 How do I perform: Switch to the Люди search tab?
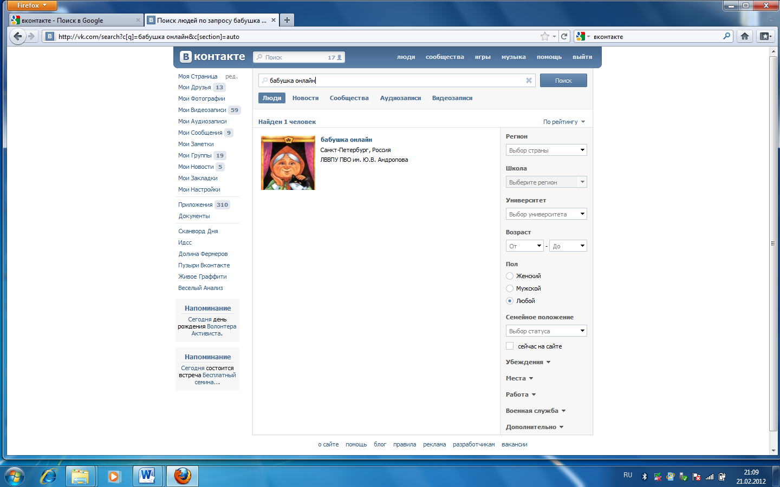tap(272, 98)
